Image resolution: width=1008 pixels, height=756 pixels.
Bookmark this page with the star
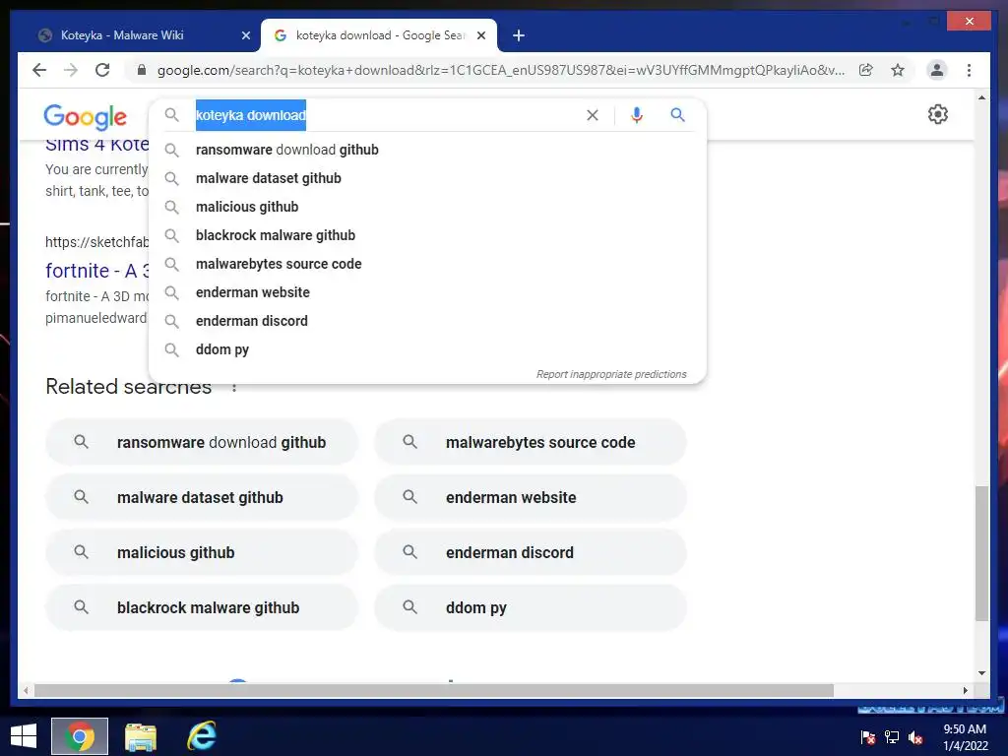click(x=898, y=70)
